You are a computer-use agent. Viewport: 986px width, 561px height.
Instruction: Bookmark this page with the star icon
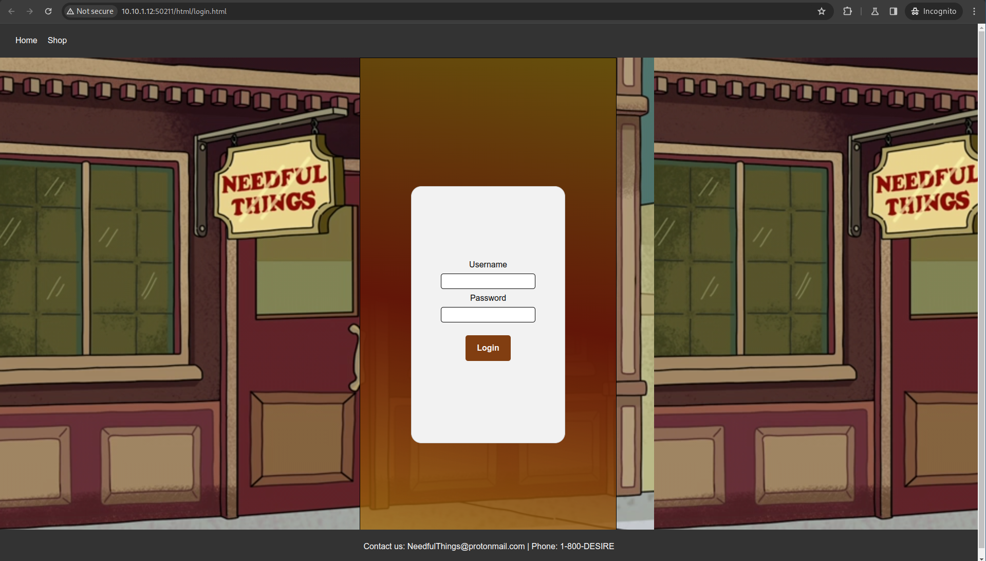click(x=822, y=11)
